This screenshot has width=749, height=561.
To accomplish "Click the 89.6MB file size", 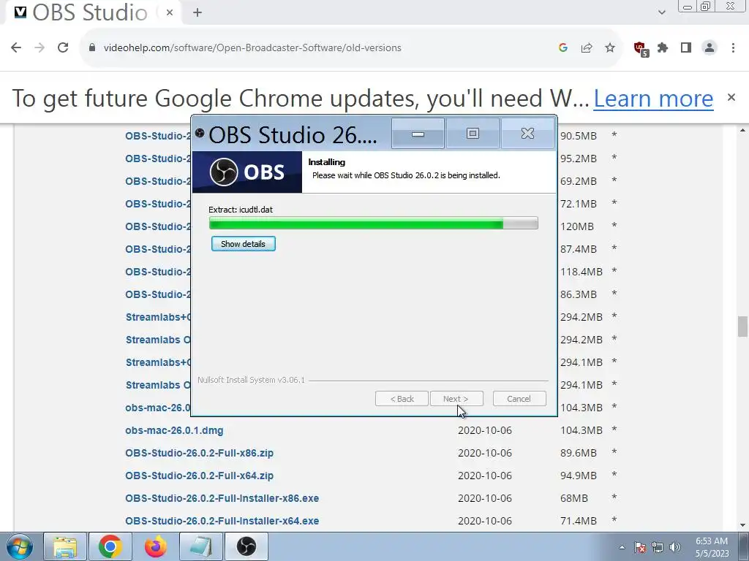I will point(579,453).
